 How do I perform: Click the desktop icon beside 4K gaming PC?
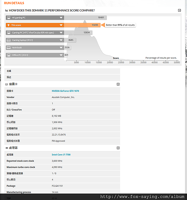(x=9, y=18)
